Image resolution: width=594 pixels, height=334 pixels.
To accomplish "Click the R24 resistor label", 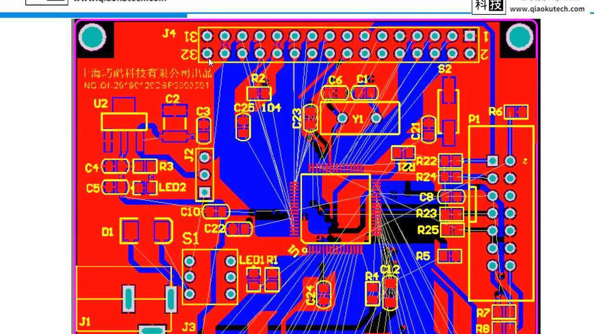I will 426,177.
